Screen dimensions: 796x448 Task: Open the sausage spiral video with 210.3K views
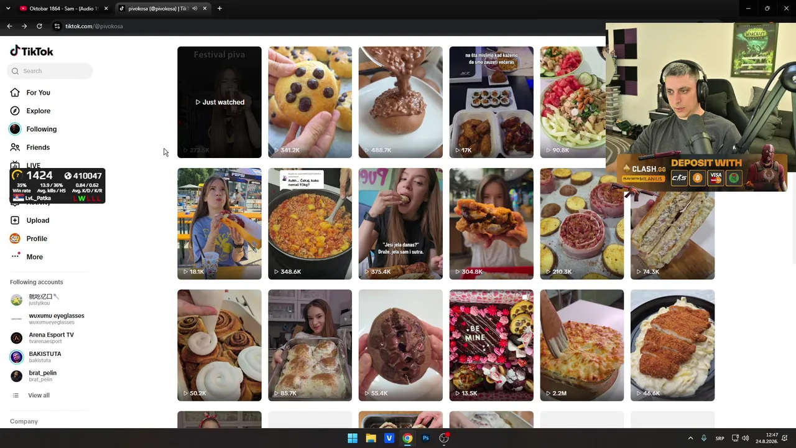(582, 224)
